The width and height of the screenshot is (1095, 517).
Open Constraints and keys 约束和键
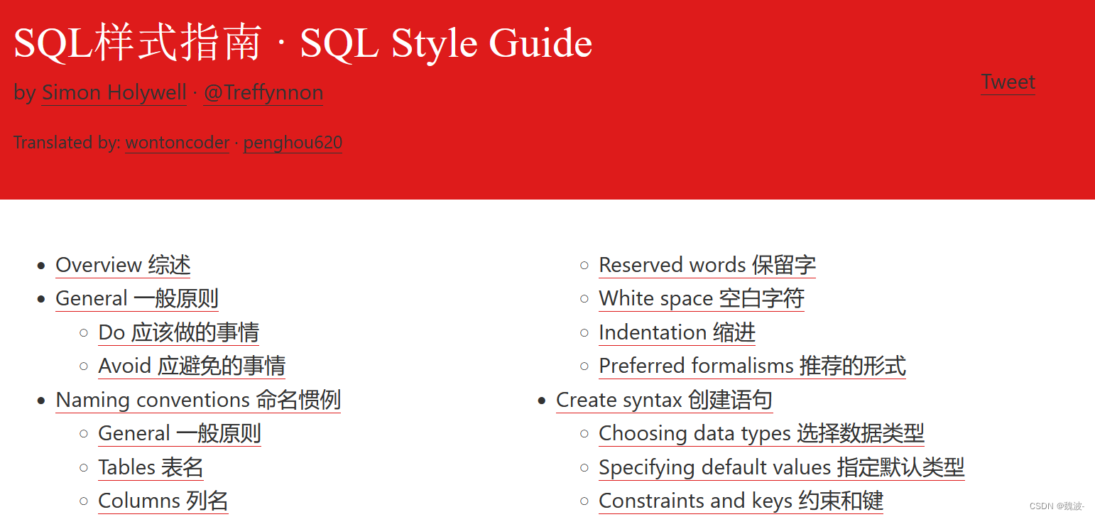click(741, 501)
